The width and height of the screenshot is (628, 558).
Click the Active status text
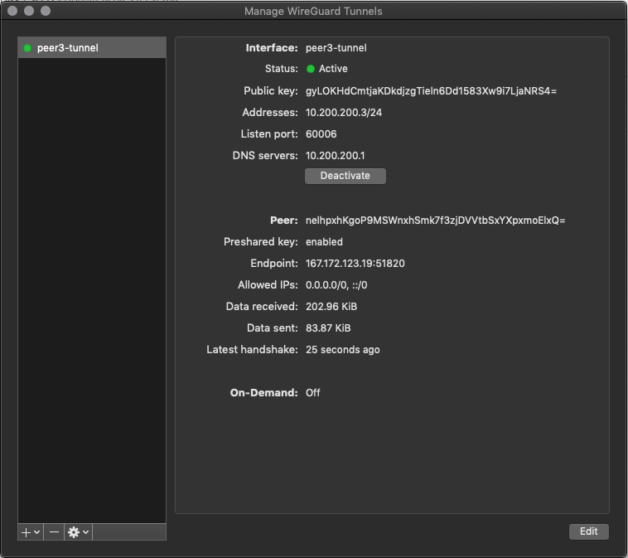(333, 69)
